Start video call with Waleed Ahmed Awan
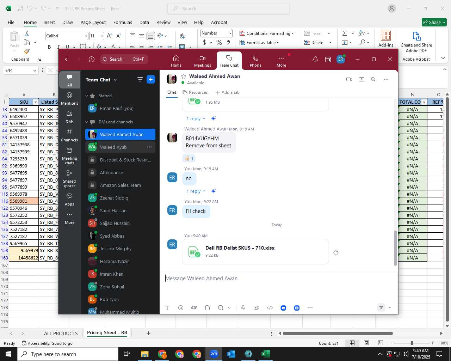The image size is (451, 361). click(349, 79)
